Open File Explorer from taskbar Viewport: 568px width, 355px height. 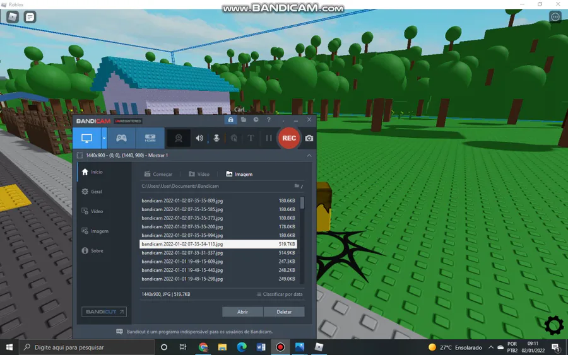[222, 347]
